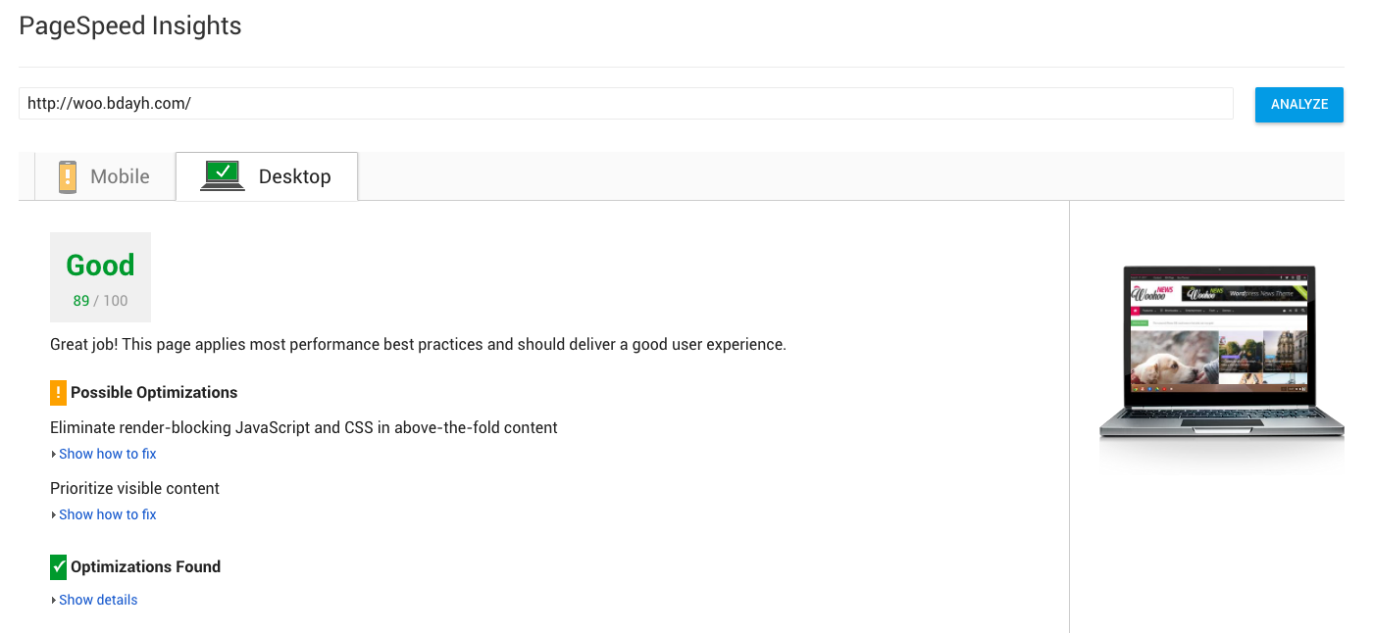Open "Show how to fix" for Prioritize visible content
Image resolution: width=1373 pixels, height=633 pixels.
click(x=108, y=514)
